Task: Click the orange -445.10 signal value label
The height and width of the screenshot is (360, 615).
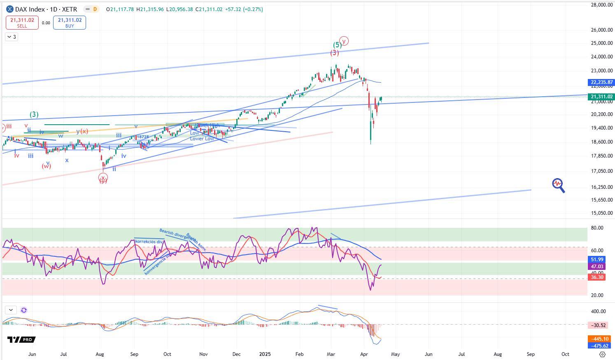Action: point(599,339)
